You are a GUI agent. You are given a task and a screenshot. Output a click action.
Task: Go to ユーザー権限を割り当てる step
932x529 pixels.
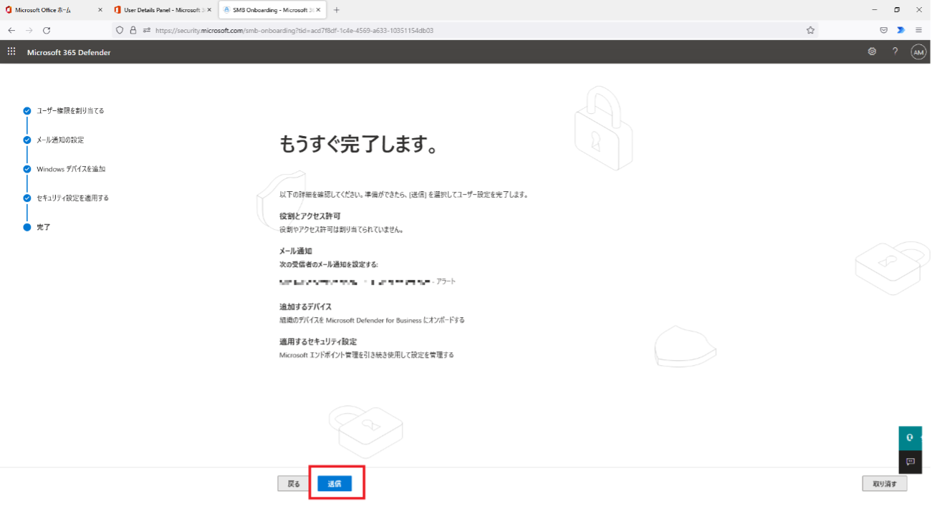[70, 111]
